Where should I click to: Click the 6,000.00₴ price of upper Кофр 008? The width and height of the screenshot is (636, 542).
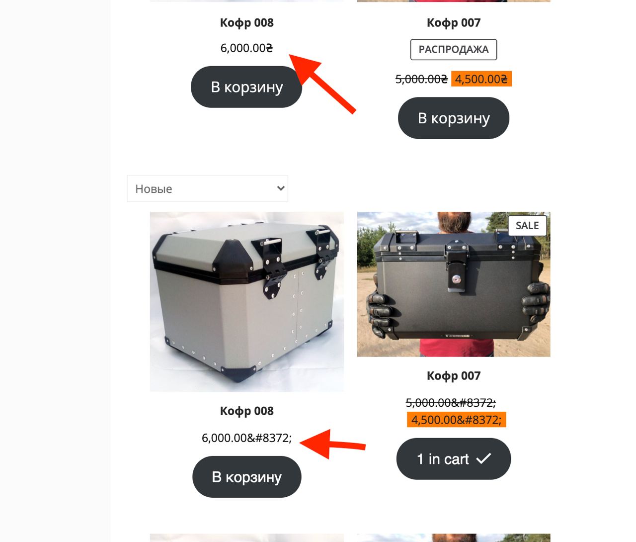(247, 48)
